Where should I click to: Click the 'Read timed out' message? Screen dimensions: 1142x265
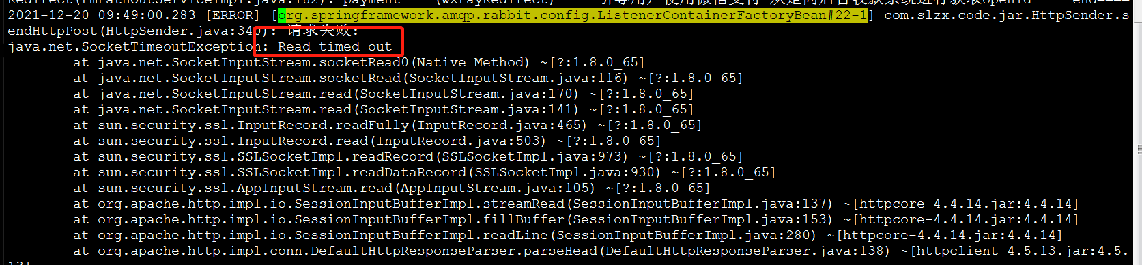334,46
